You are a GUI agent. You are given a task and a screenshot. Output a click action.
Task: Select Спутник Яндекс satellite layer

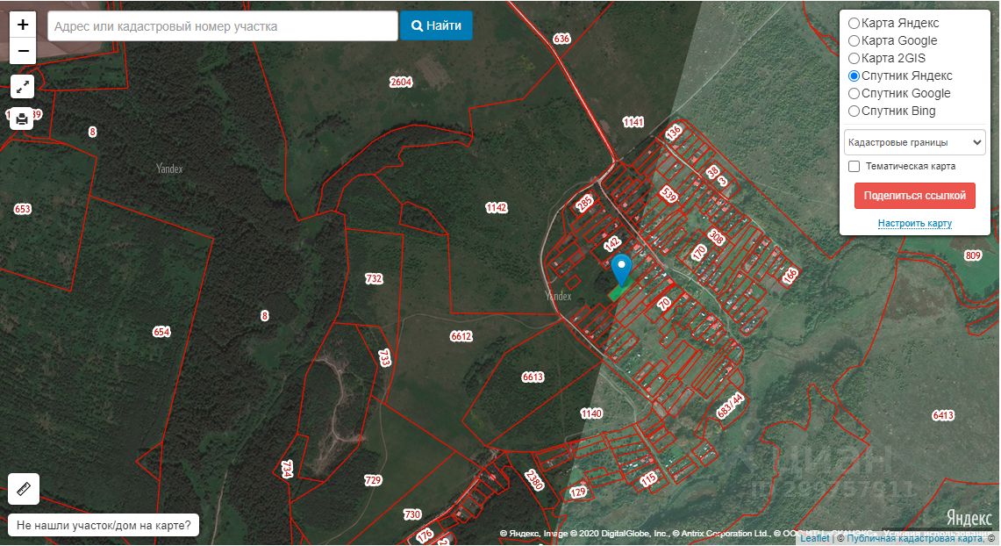(854, 76)
